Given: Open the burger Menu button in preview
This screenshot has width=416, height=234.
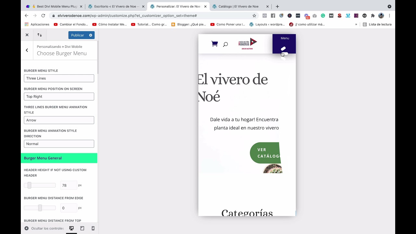Looking at the screenshot, I should click(x=284, y=44).
